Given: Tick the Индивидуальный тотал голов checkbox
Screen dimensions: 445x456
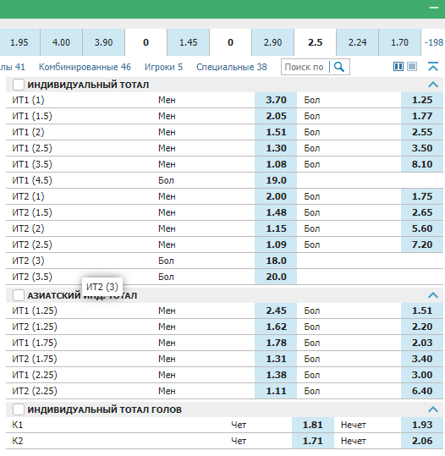Looking at the screenshot, I should point(19,409).
